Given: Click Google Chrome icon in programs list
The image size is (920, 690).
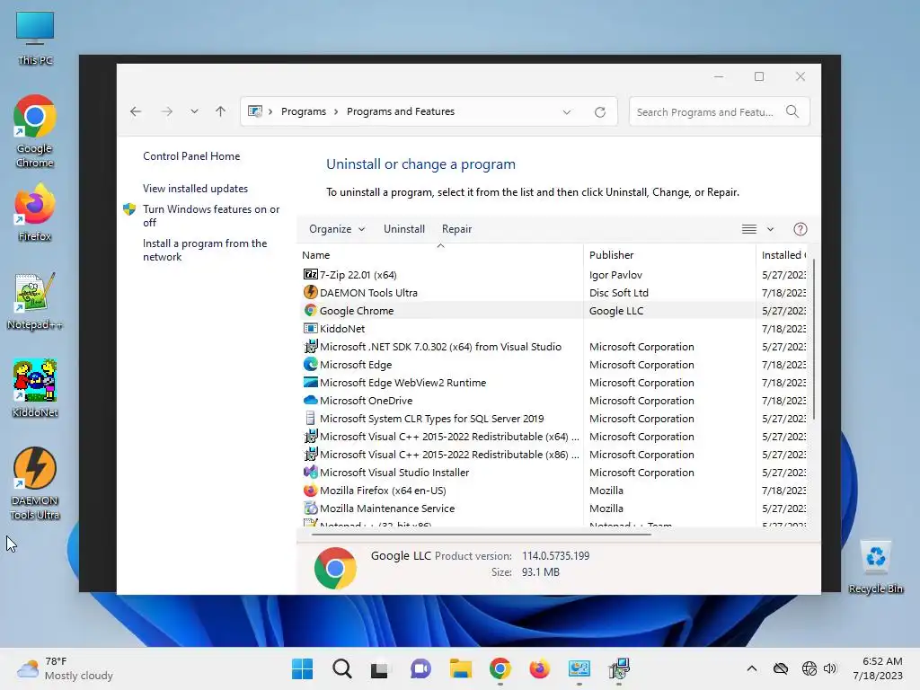Looking at the screenshot, I should coord(310,310).
